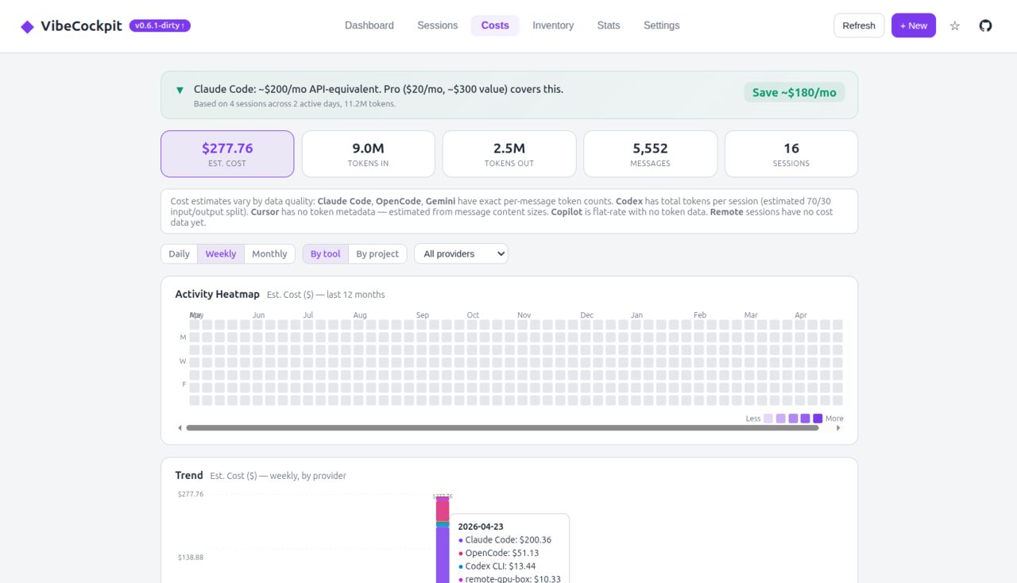Select the By tool grouping

point(324,253)
